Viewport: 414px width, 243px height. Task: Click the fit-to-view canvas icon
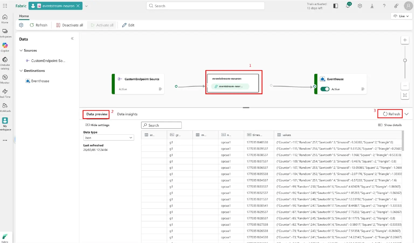pos(405,95)
